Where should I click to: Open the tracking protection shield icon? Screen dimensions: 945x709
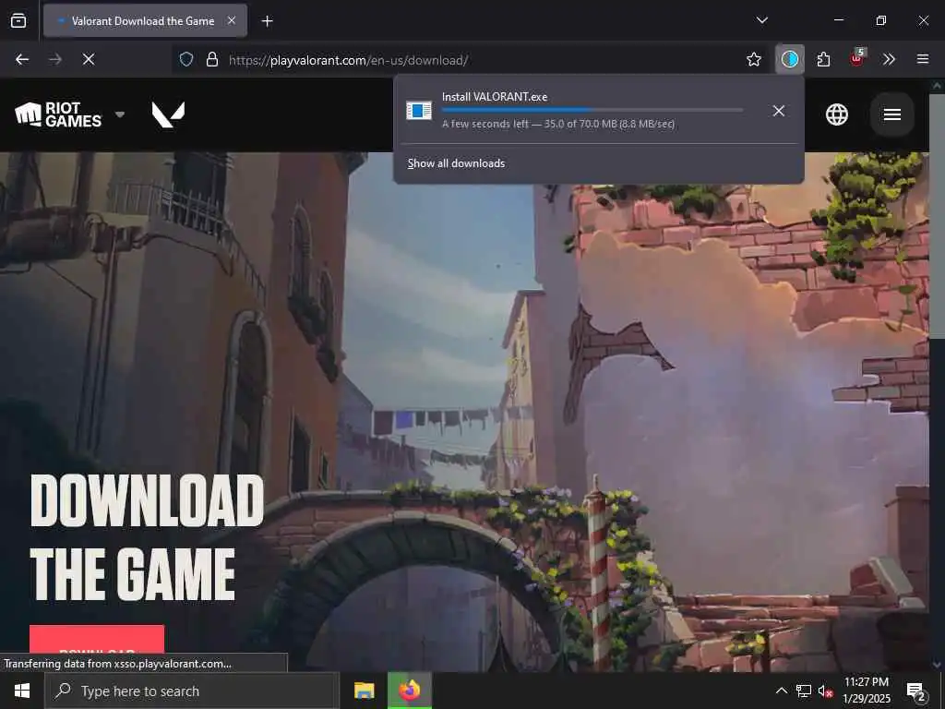click(186, 59)
